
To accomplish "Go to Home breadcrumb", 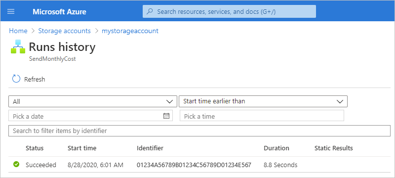I will tap(18, 31).
